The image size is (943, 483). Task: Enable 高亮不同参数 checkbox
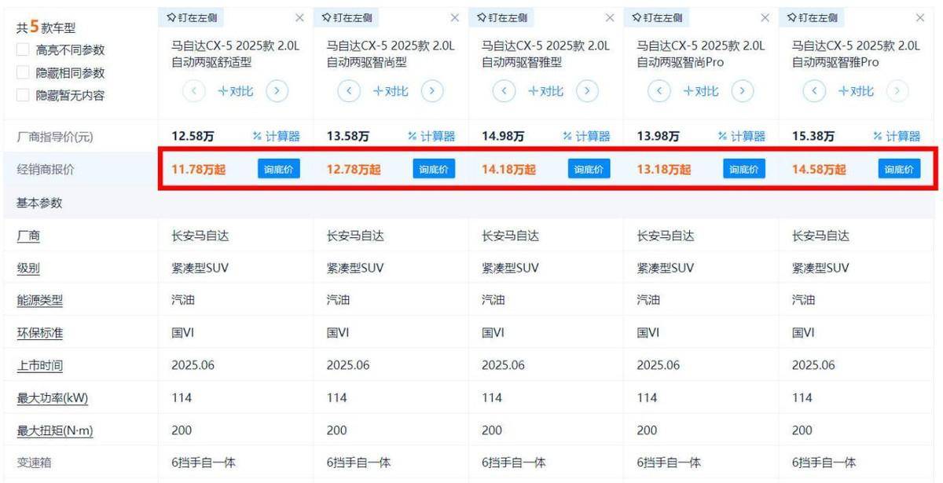pyautogui.click(x=24, y=50)
